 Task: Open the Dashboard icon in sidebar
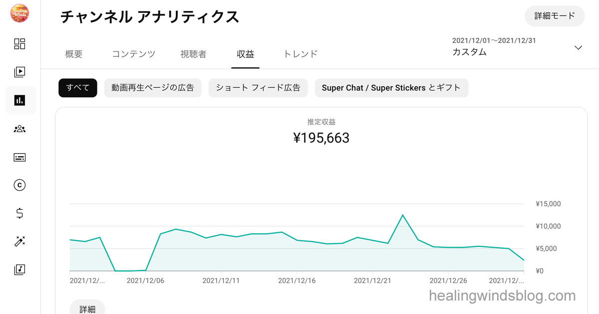[19, 44]
